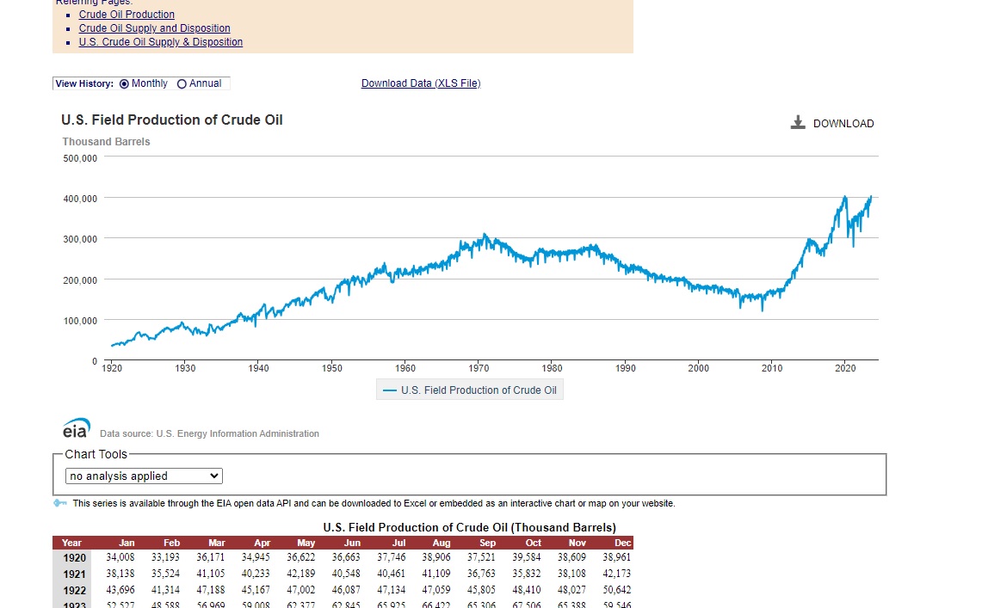Visit U.S. Crude Oil Supply & Disposition
The image size is (982, 608).
(160, 42)
